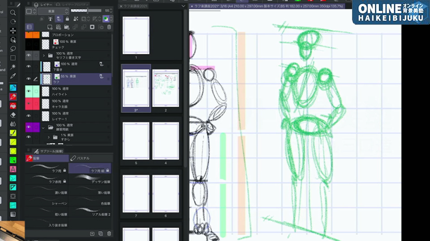Delete the layer with the Layer panel trash icon

pos(109,27)
